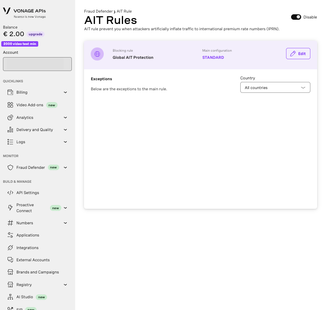Screen dimensions: 323x310
Task: Click the Billing wallet icon
Action: [x=11, y=92]
